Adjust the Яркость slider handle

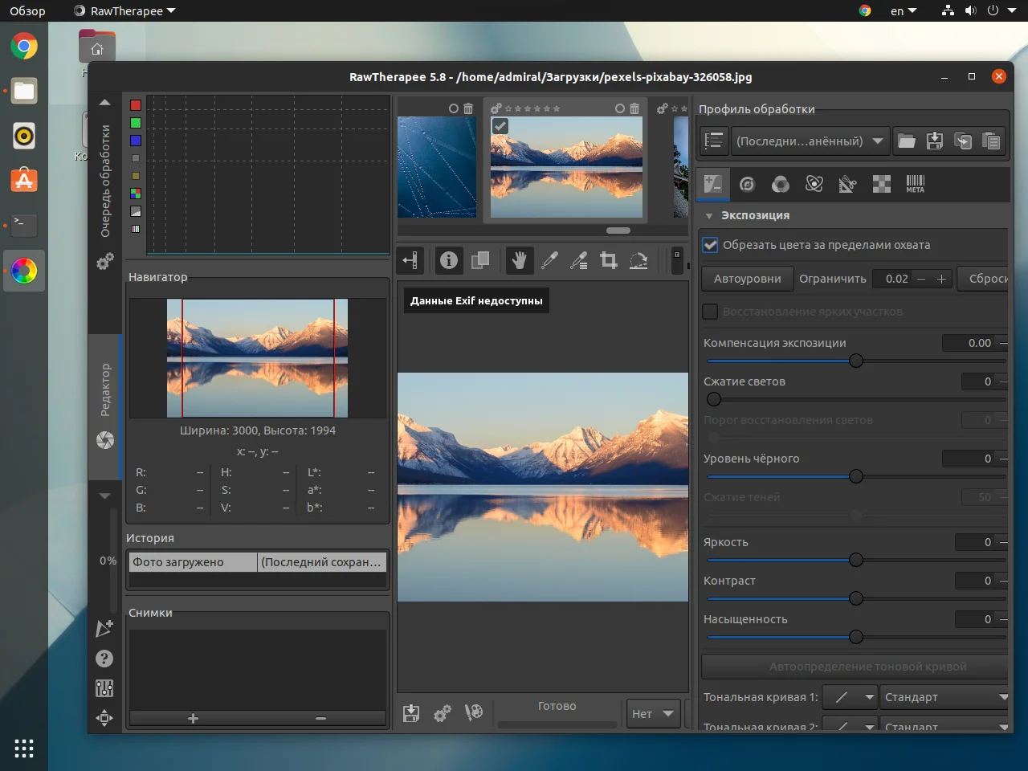856,560
